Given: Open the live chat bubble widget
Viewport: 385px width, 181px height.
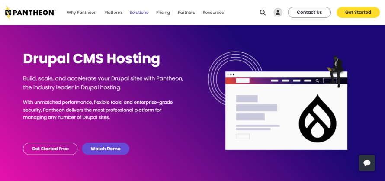Looking at the screenshot, I should click(367, 163).
